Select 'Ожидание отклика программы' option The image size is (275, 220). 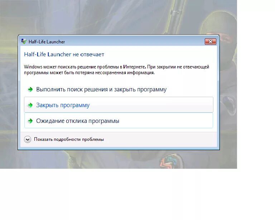tap(119, 120)
